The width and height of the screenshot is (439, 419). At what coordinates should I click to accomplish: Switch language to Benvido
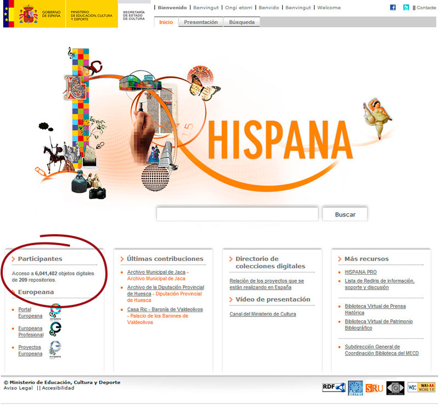pos(269,8)
